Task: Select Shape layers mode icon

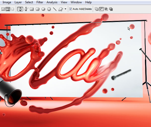Action: [x=3, y=9]
